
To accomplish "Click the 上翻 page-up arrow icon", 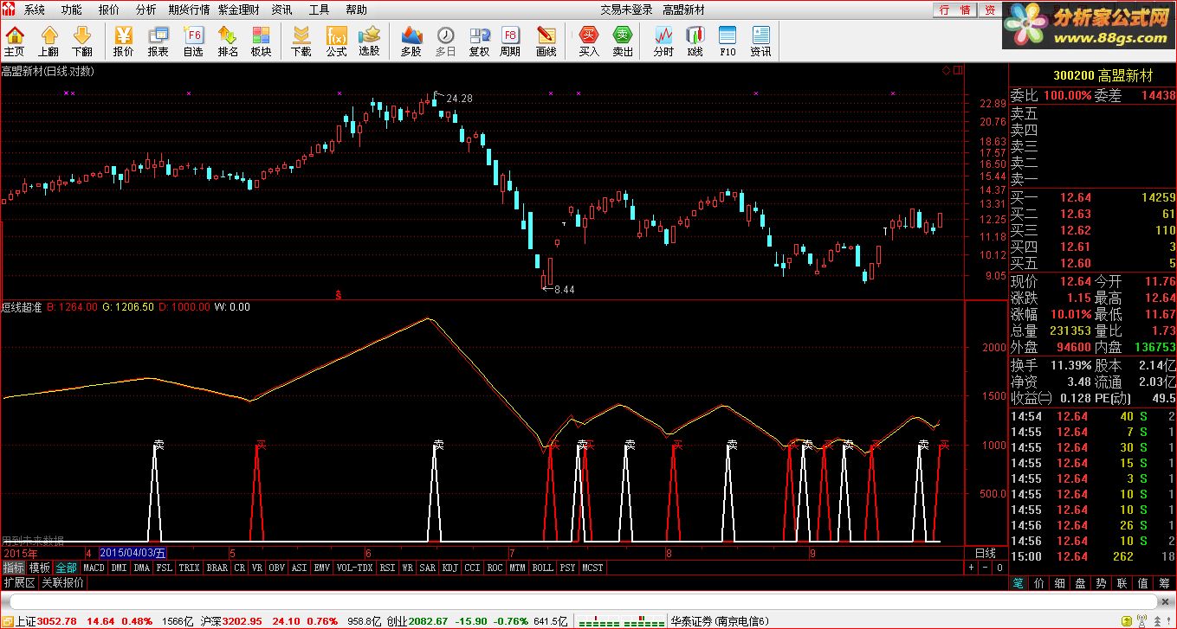I will click(49, 41).
